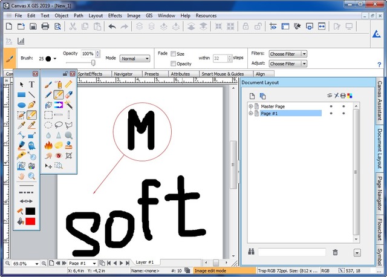Click the Undo arrow in toolbar
387x277 pixels.
click(x=112, y=26)
